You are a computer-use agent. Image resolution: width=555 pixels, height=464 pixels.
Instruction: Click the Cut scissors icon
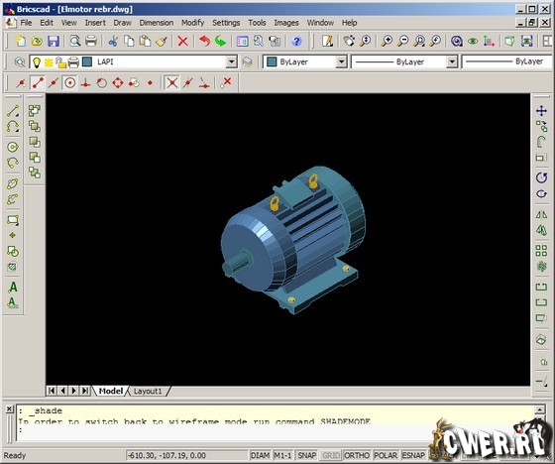pos(113,41)
